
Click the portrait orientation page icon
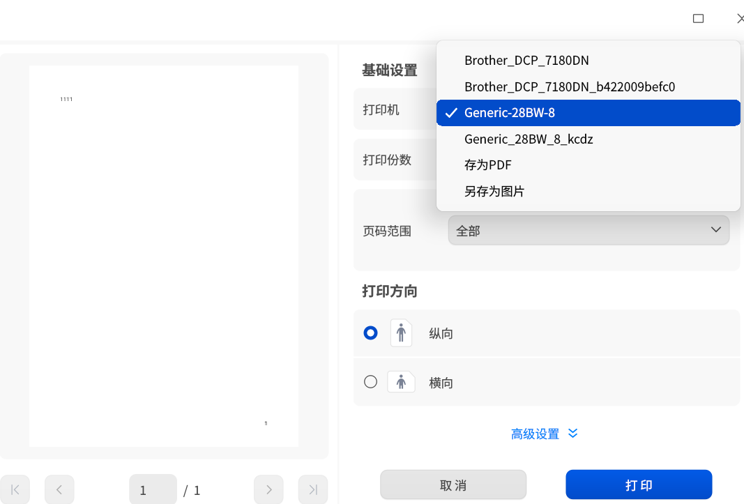401,333
